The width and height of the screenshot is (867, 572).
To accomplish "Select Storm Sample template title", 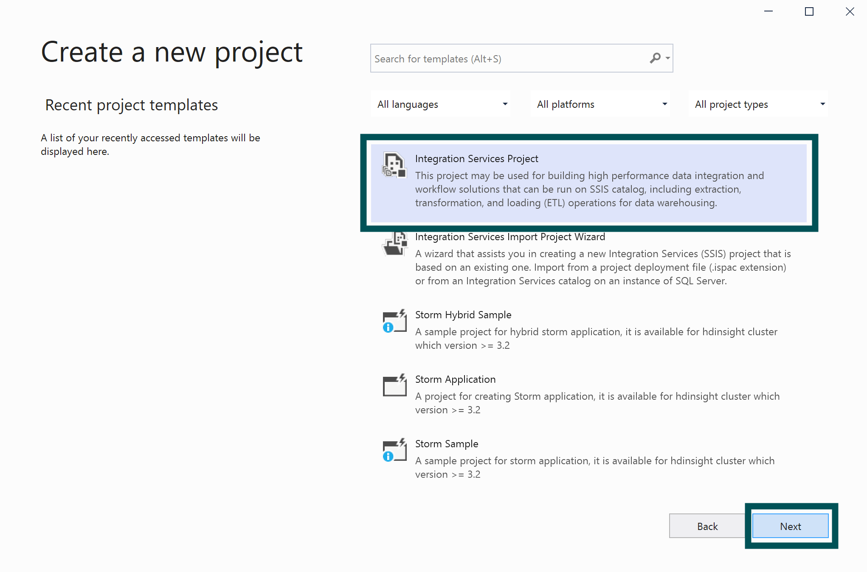I will coord(447,444).
